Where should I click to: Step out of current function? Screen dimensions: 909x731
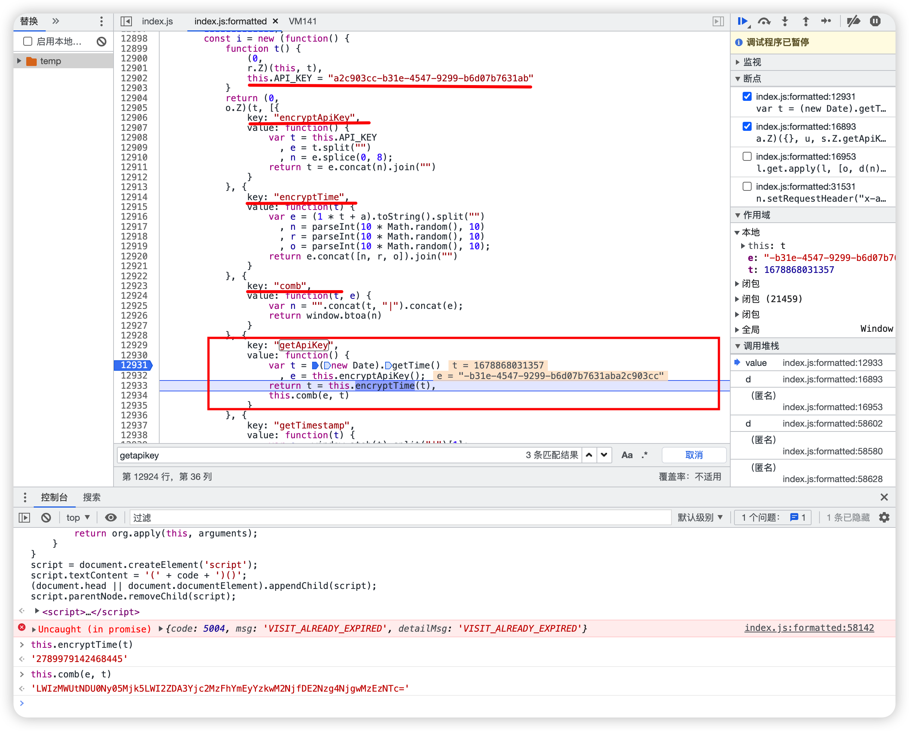(x=806, y=21)
